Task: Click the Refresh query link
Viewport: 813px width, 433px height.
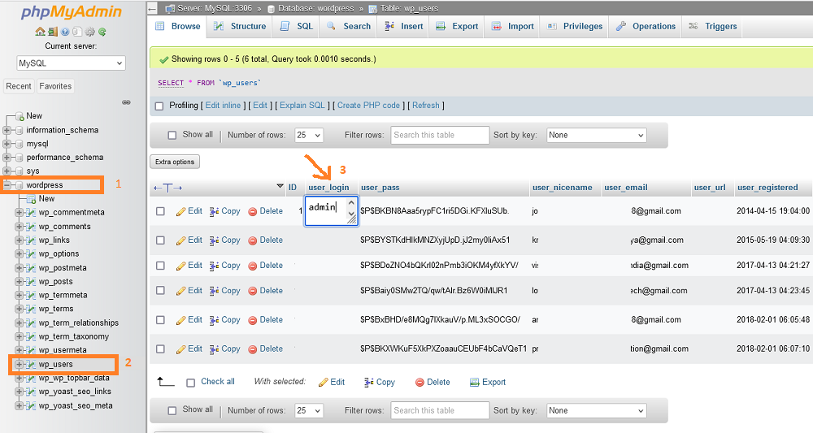Action: click(x=426, y=105)
